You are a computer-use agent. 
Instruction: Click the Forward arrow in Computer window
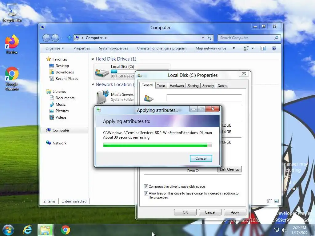[x=55, y=38]
